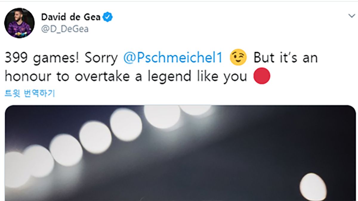Click the winking face emoji

click(x=238, y=58)
